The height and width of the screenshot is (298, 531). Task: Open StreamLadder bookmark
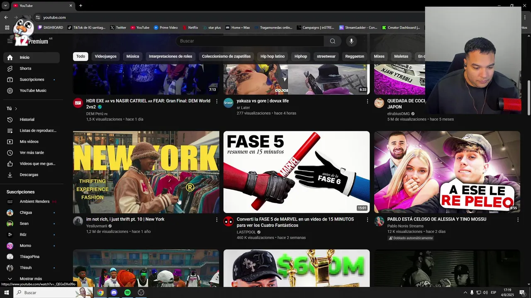tap(358, 28)
